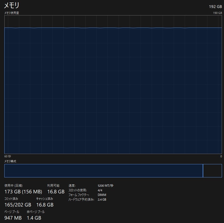
Task: Click the メモリ構成 section label
Action: tap(10, 161)
